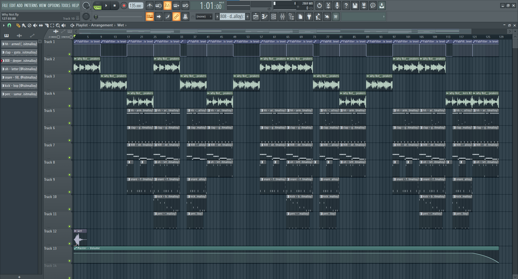The width and height of the screenshot is (518, 279).
Task: Expand the hint panel arrow
Action: (383, 16)
